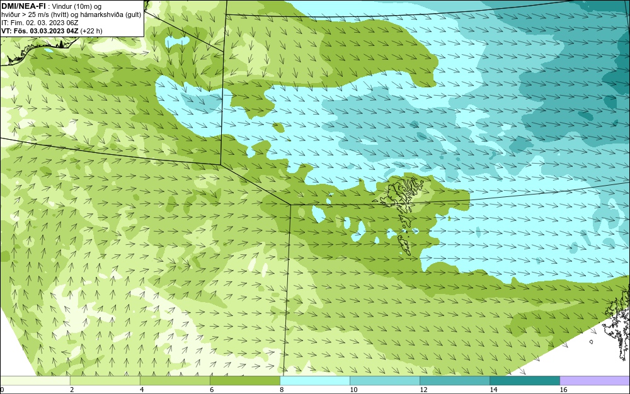Click the 6–8 m/s dark green legend swatch
The height and width of the screenshot is (394, 630).
tap(245, 380)
